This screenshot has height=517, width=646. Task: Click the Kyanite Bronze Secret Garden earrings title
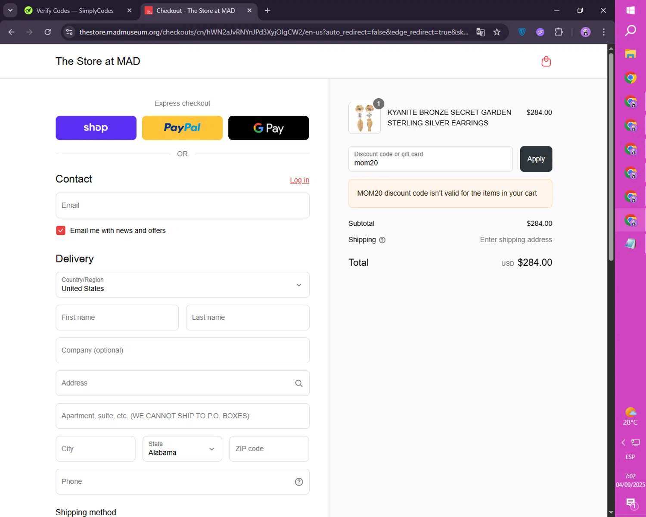449,118
